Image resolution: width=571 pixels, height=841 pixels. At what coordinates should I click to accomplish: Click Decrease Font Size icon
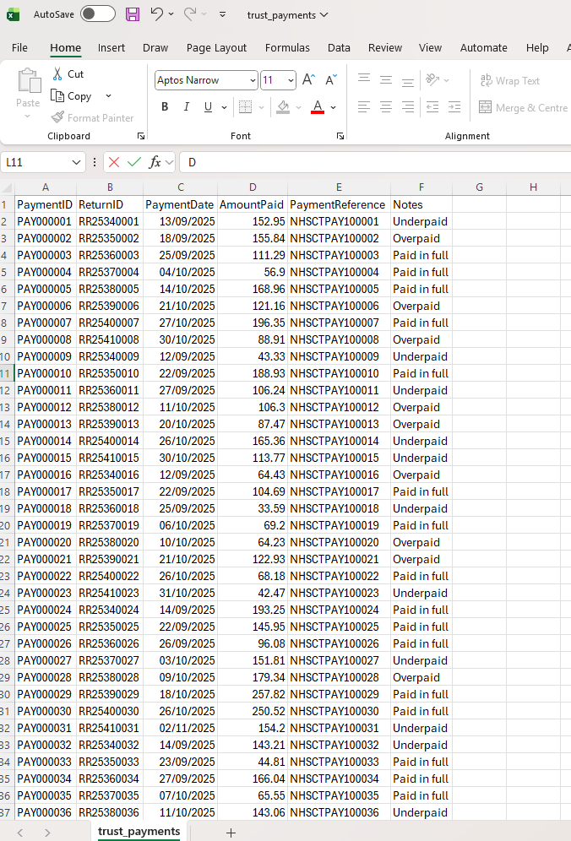click(331, 80)
